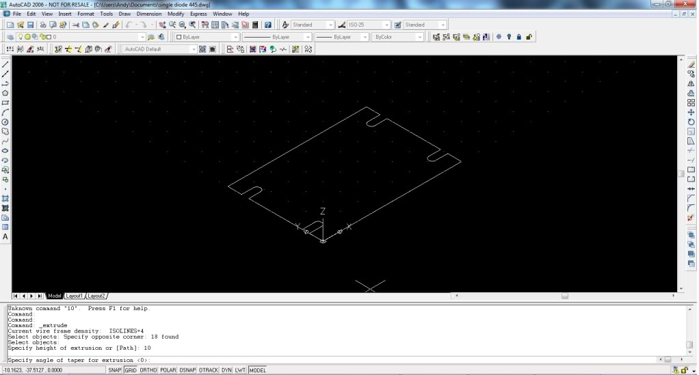This screenshot has height=375, width=699.
Task: Expand the layer list dropdown
Action: tap(142, 37)
